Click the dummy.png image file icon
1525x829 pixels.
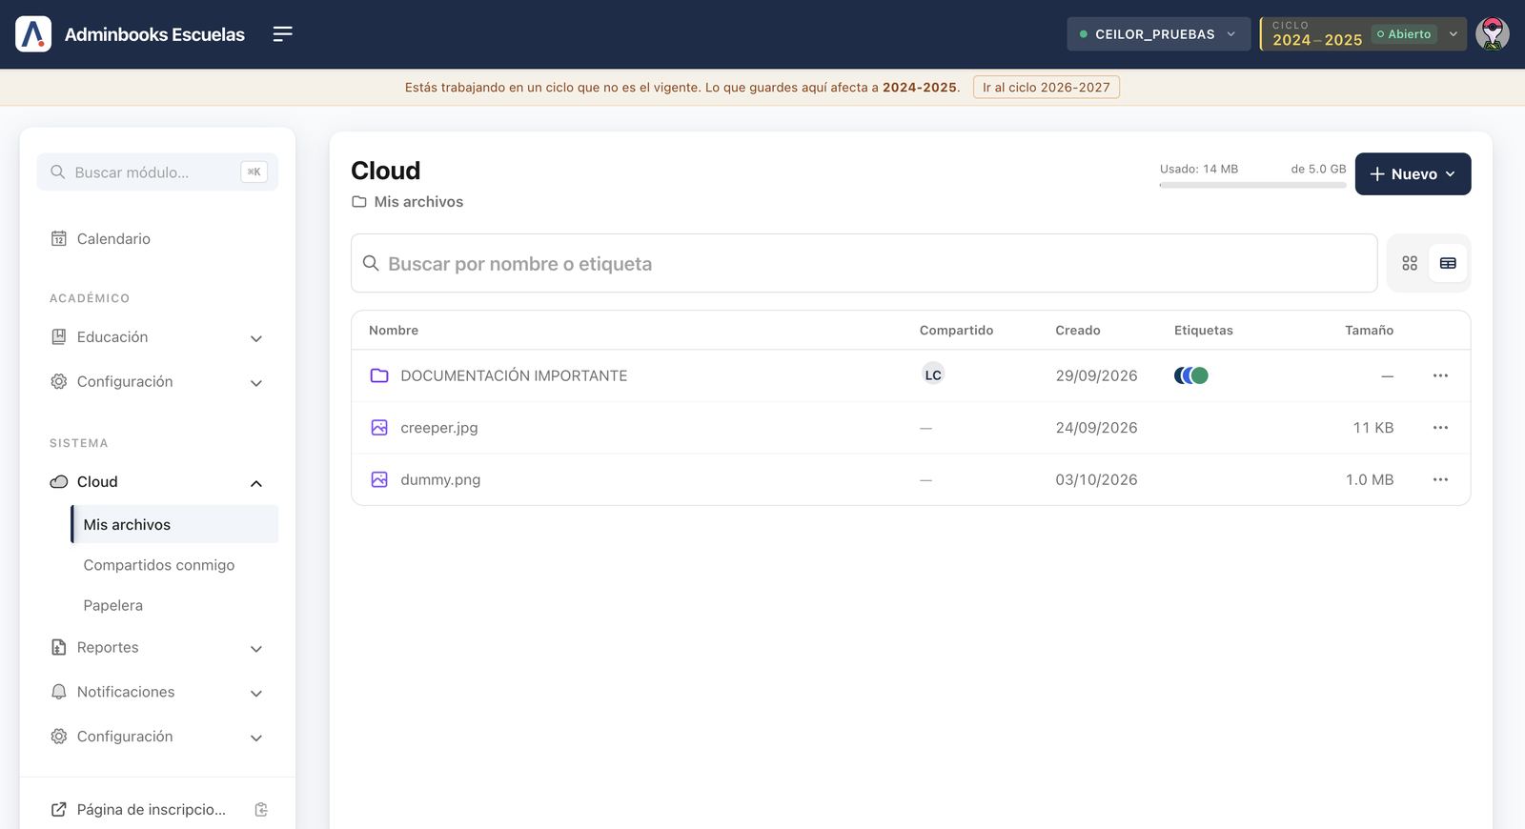[379, 479]
